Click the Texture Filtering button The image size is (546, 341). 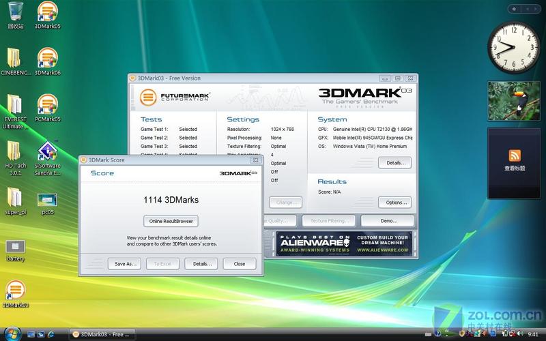tap(328, 220)
